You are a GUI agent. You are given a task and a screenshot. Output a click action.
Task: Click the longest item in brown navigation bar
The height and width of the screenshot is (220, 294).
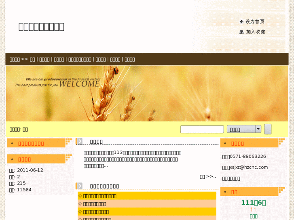tap(80, 59)
